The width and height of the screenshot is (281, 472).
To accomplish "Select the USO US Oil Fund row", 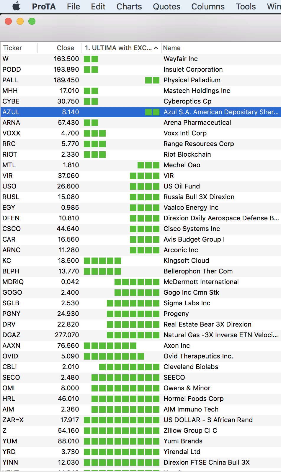I will point(140,186).
